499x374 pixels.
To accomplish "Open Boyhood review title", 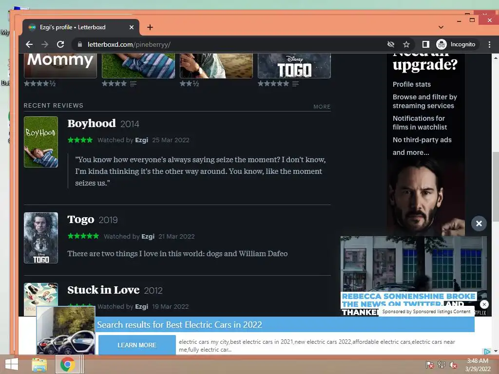I will [91, 123].
